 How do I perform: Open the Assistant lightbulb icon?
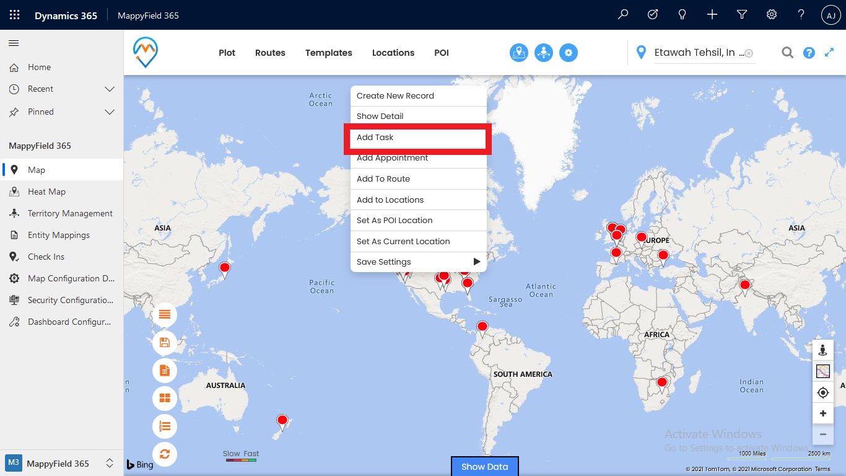tap(682, 15)
